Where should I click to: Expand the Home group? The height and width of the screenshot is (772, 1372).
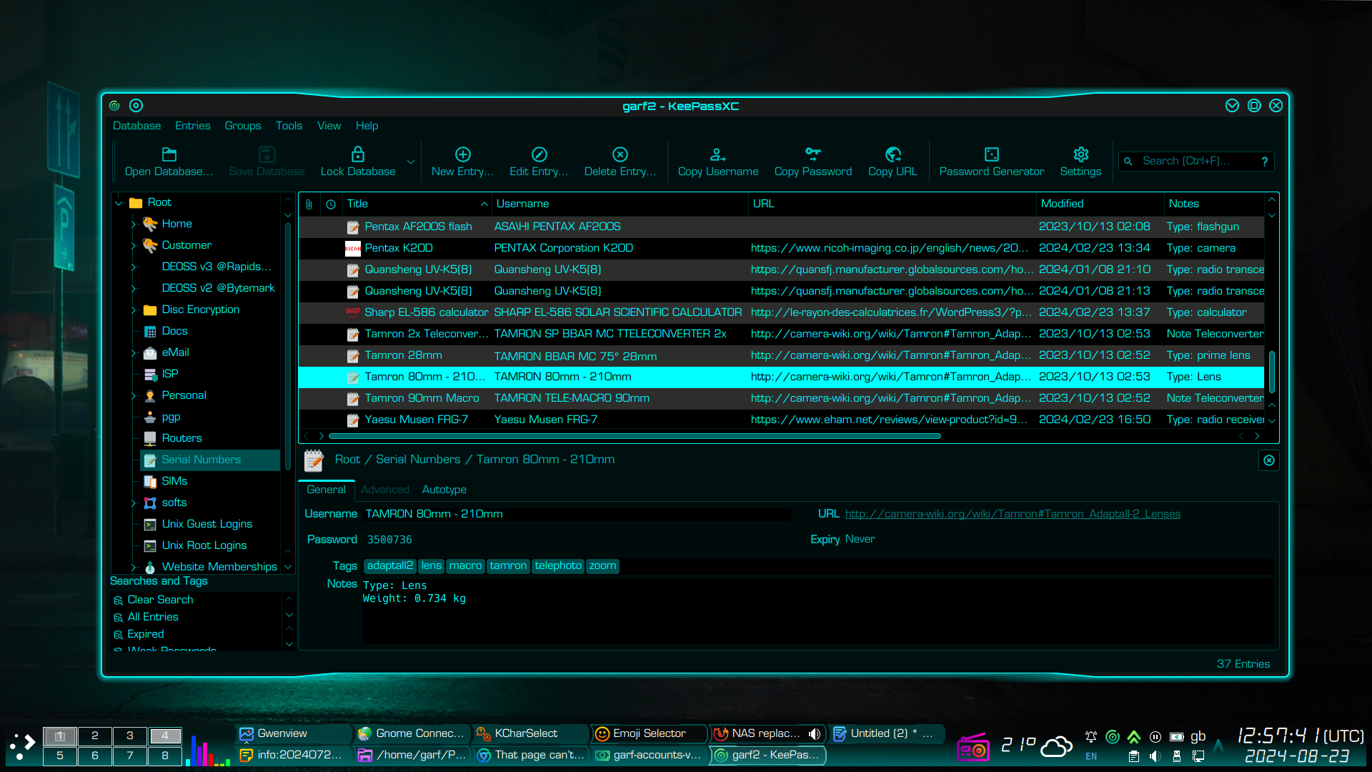pos(133,224)
